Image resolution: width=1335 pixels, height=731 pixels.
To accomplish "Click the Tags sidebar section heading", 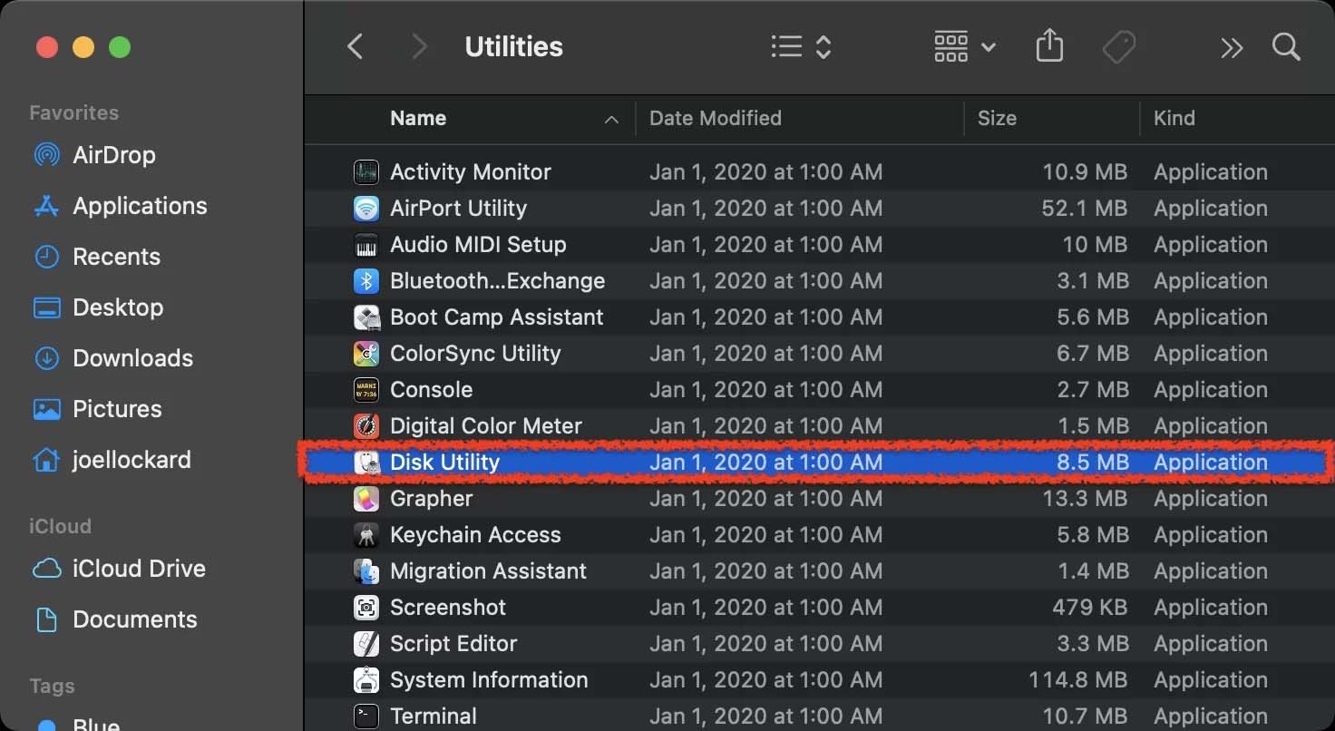I will coord(52,686).
